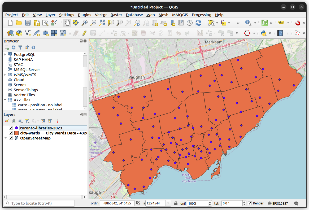Select the Pan Map to Selection tool
This screenshot has width=309, height=210.
click(76, 23)
